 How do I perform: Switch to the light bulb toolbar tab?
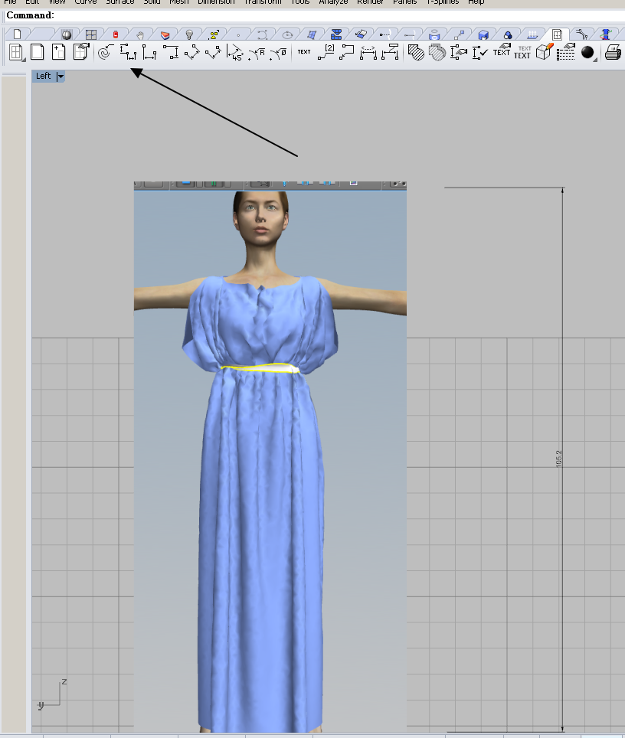pyautogui.click(x=188, y=34)
